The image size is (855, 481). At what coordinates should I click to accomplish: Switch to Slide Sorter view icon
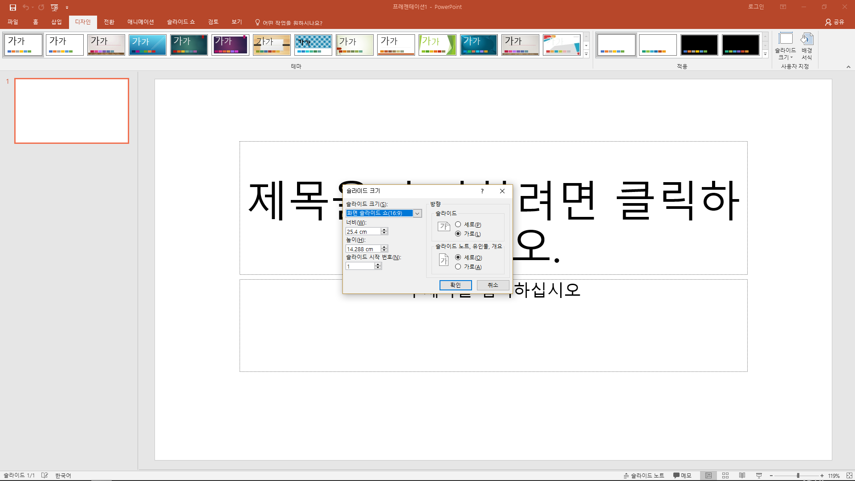click(725, 476)
